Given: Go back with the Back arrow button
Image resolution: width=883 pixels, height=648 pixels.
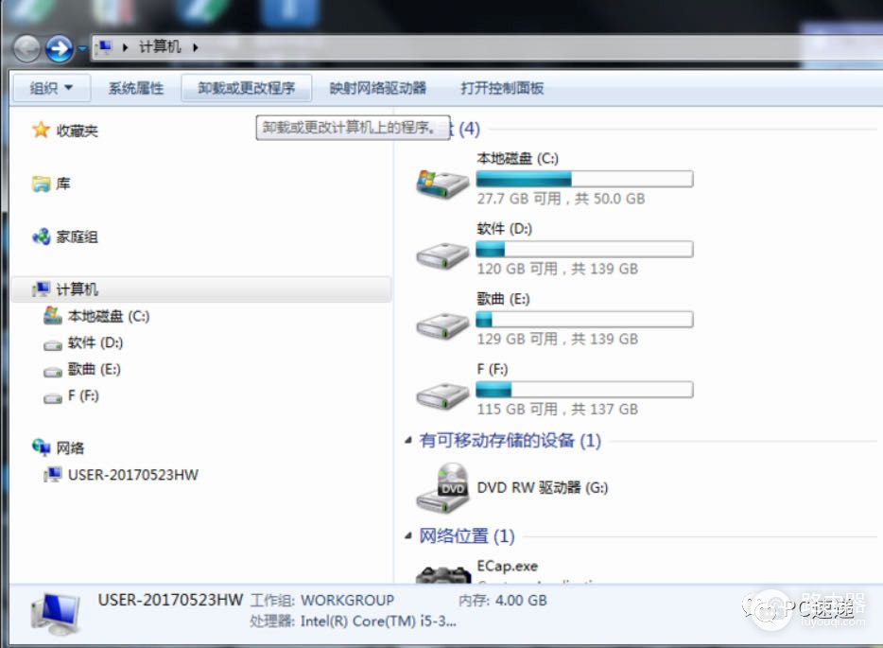Looking at the screenshot, I should 26,48.
